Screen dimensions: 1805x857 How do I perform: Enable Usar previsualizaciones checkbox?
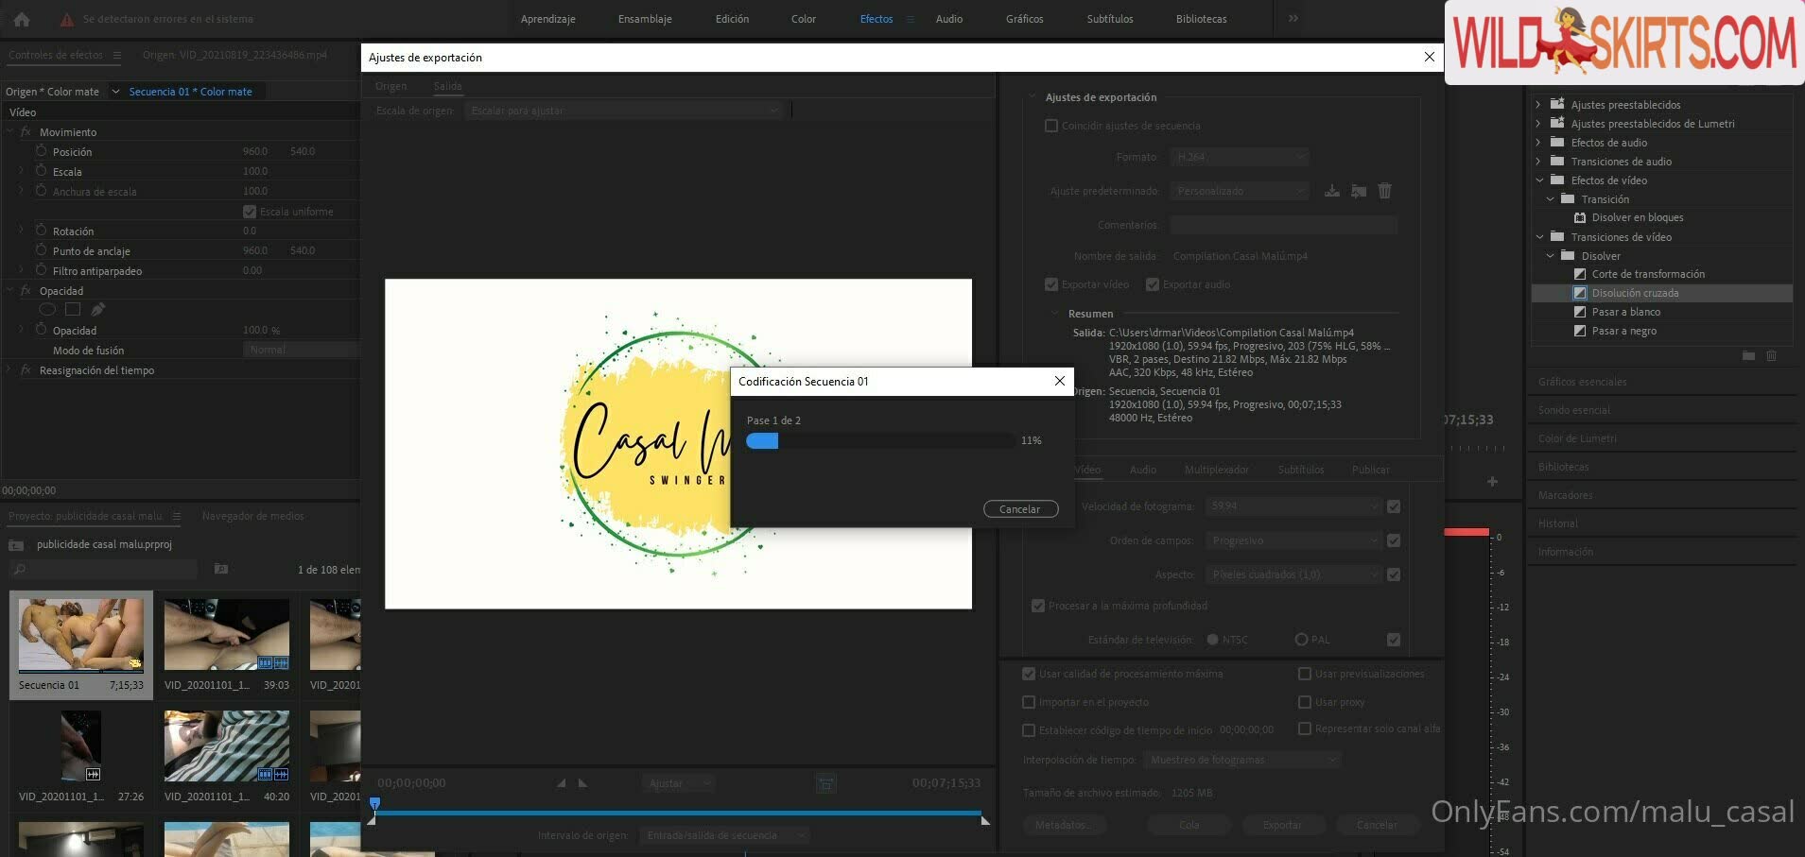(1305, 674)
